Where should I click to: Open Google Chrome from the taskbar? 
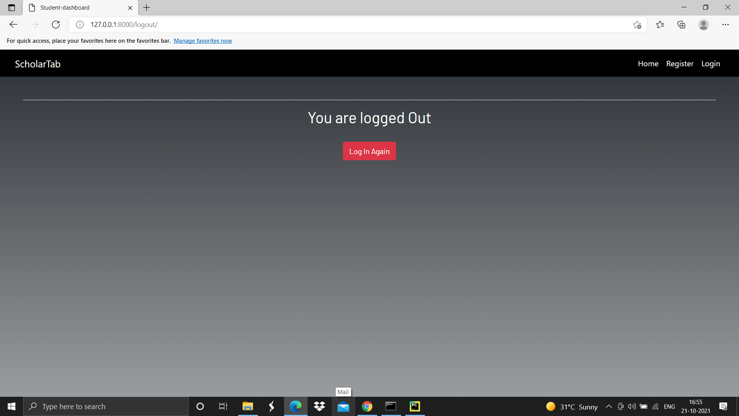(367, 406)
